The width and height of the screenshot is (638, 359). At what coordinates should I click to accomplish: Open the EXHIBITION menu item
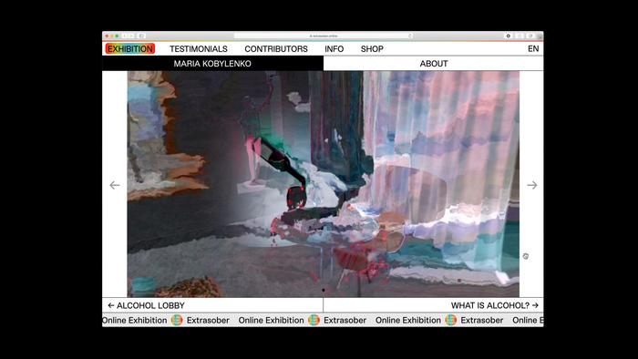coord(130,49)
